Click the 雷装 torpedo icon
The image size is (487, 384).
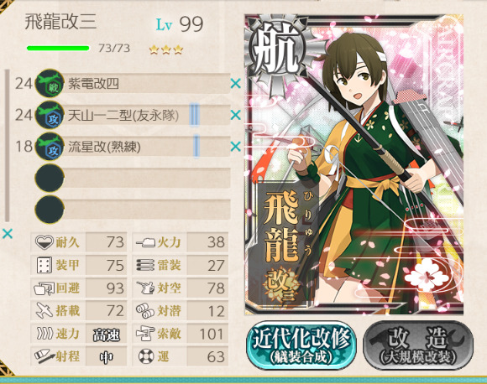coord(145,265)
